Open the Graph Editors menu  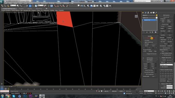click(x=44, y=3)
